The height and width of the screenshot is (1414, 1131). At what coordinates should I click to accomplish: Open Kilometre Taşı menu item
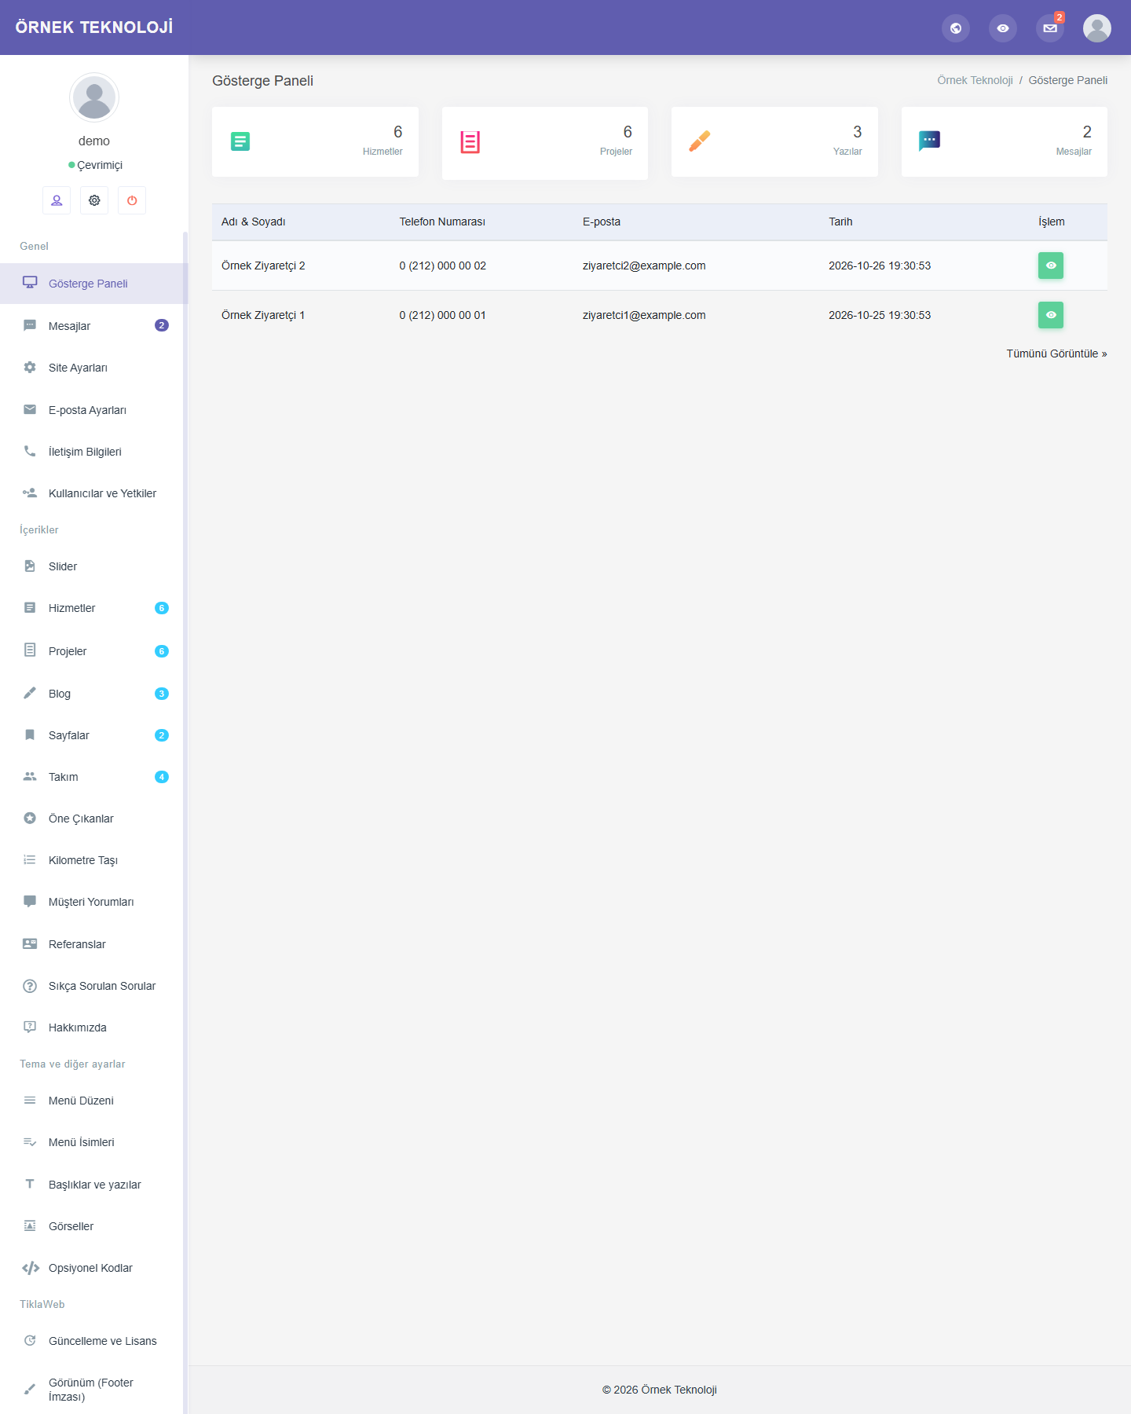tap(94, 860)
